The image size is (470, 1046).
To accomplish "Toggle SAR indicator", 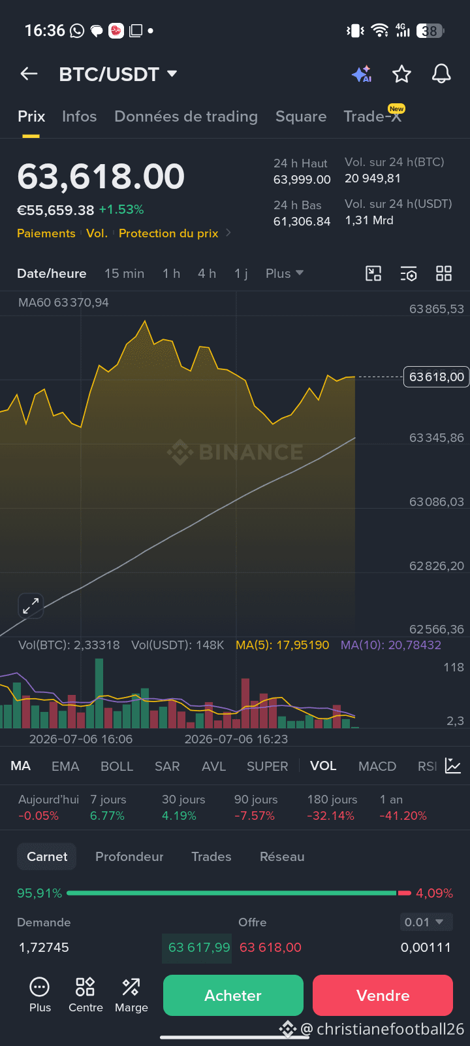I will 167,766.
